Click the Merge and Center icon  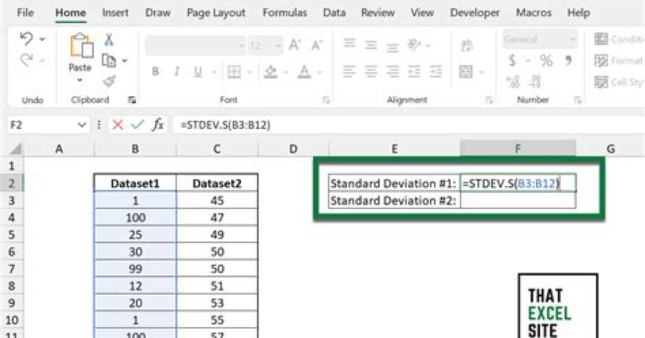click(x=466, y=72)
